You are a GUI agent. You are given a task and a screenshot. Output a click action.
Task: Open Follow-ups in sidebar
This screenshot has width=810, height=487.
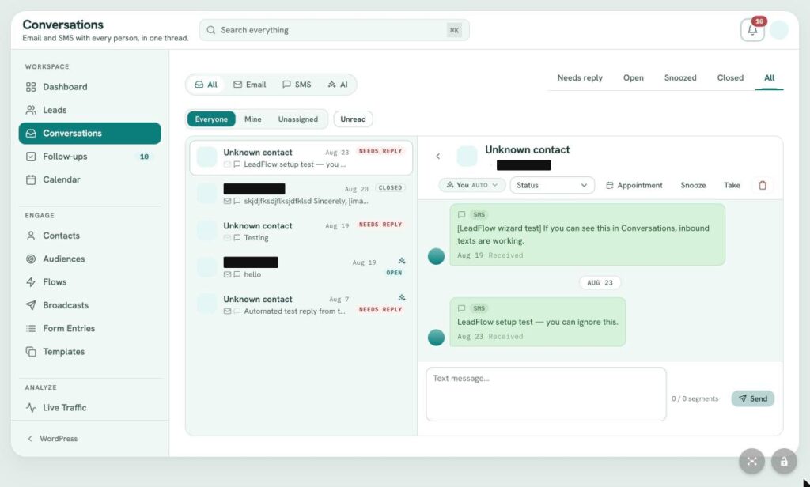tap(89, 157)
